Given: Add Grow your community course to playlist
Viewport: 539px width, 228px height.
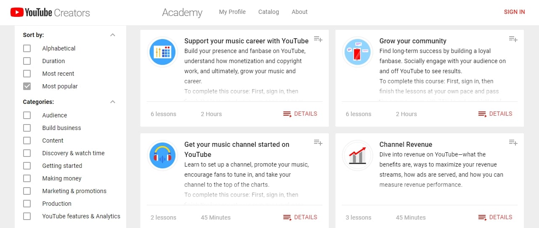Looking at the screenshot, I should 513,39.
